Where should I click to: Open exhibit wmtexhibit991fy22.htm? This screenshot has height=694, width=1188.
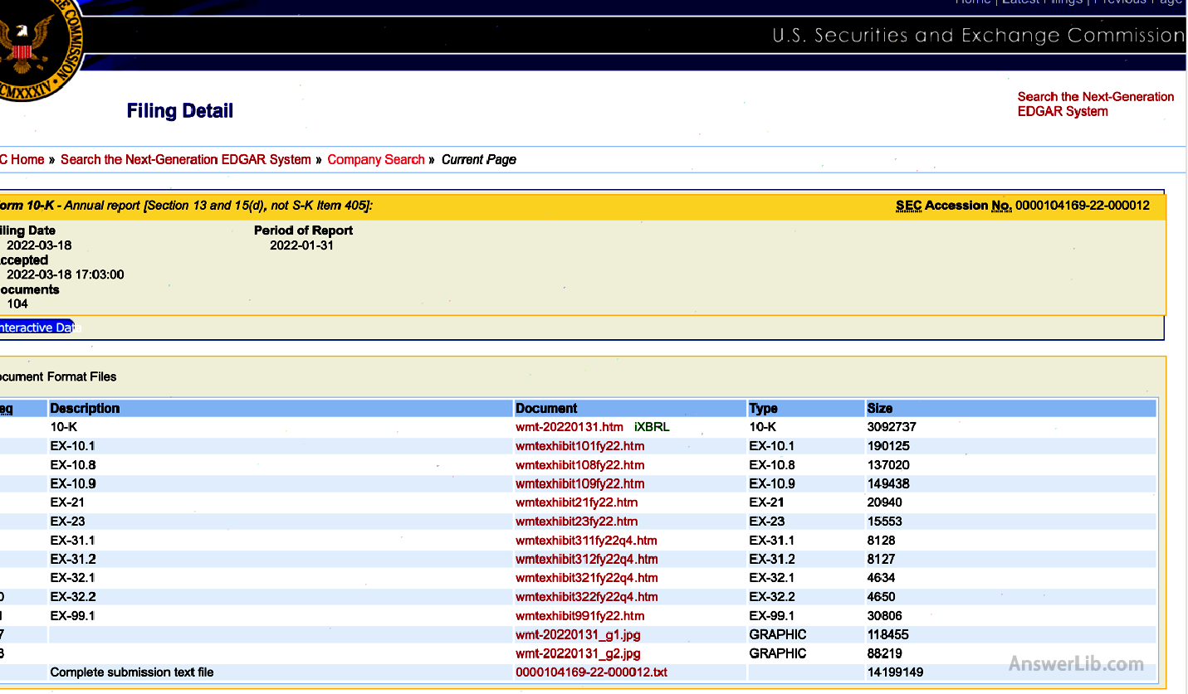coord(580,616)
